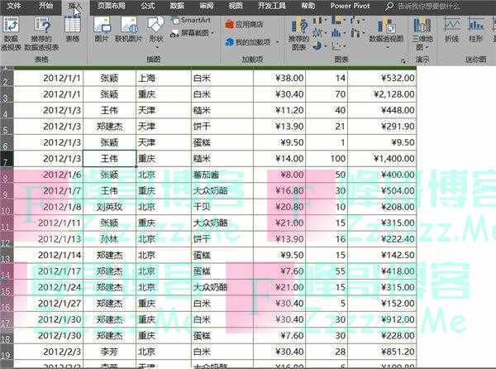Insert a Table (表格) from ribbon
Screen dimensions: 496x369
click(x=73, y=30)
